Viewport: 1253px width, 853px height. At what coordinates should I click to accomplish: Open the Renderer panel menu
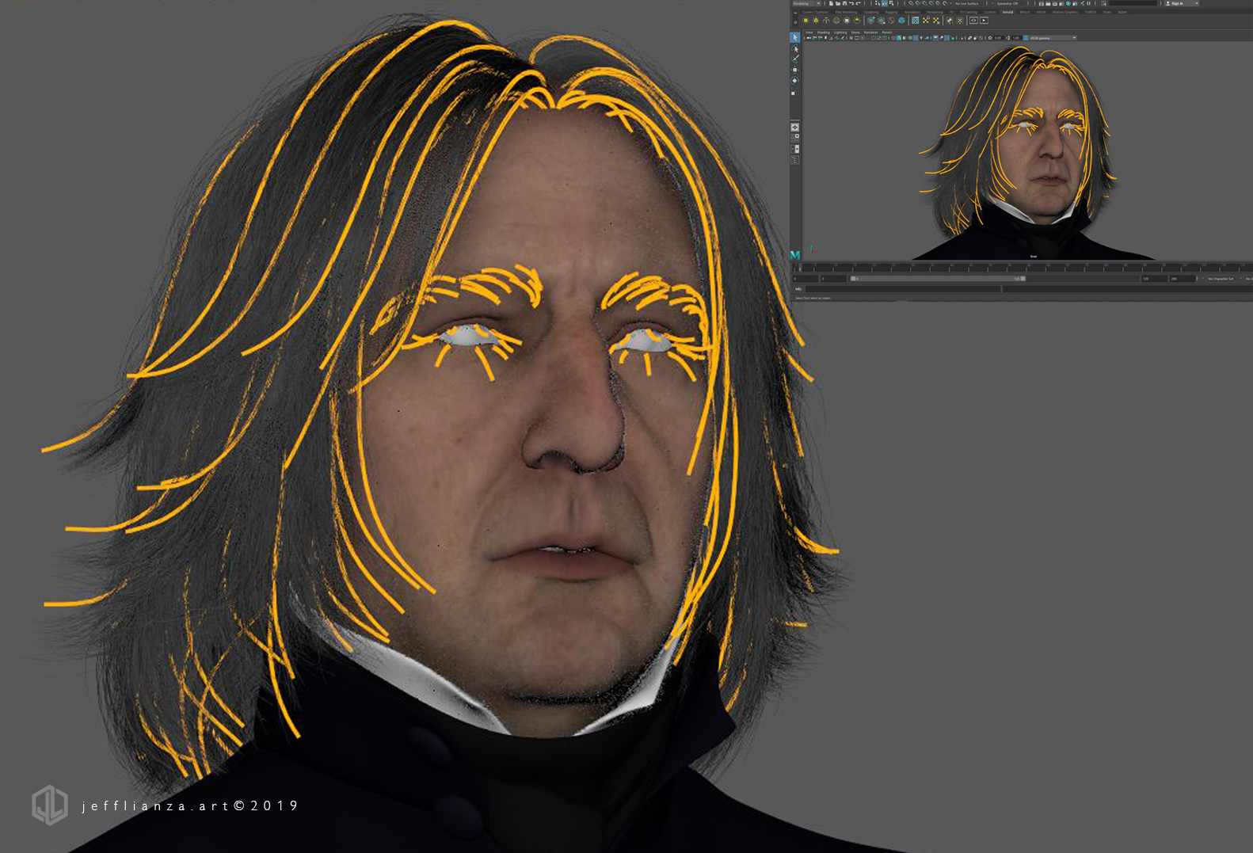(x=870, y=32)
